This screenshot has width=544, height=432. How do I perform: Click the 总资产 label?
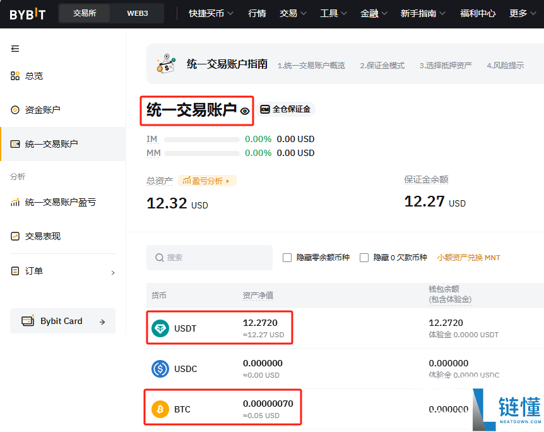click(160, 181)
